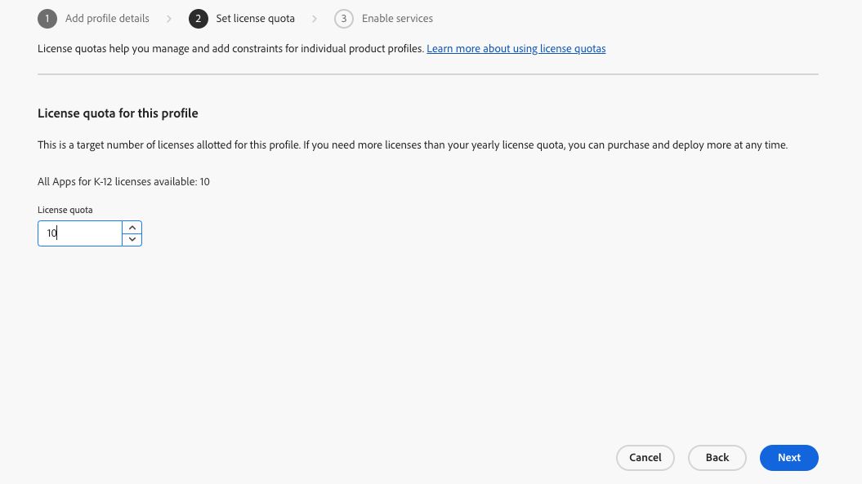The image size is (862, 484).
Task: Go to Add profile details step
Action: pyautogui.click(x=107, y=19)
